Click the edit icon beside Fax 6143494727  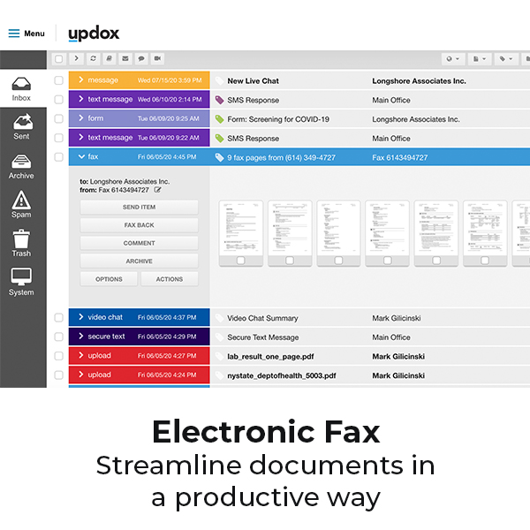[158, 190]
